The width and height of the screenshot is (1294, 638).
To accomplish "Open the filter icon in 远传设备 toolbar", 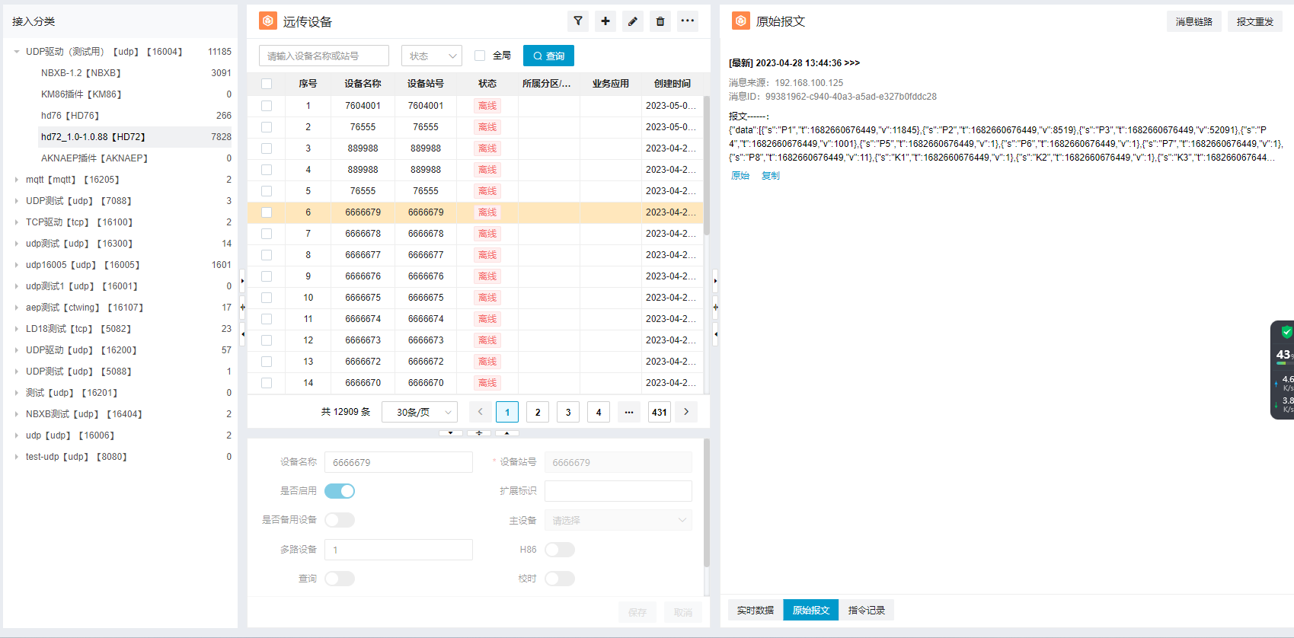I will [x=578, y=21].
